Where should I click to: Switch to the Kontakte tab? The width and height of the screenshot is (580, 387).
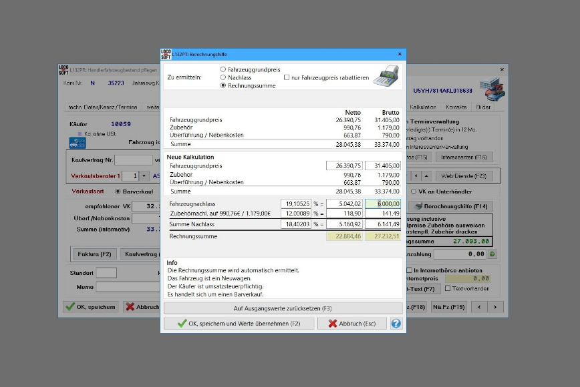pos(456,107)
